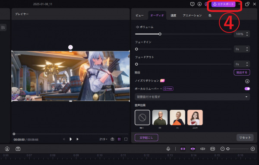Image resolution: width=259 pixels, height=165 pixels.
Task: Play the video in the player
Action: [70, 139]
